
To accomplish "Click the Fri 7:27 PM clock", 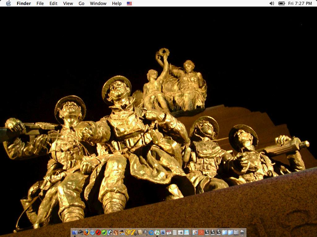I will pyautogui.click(x=300, y=3).
